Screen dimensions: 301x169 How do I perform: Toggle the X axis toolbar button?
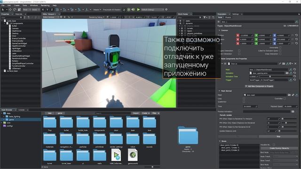coord(43,9)
